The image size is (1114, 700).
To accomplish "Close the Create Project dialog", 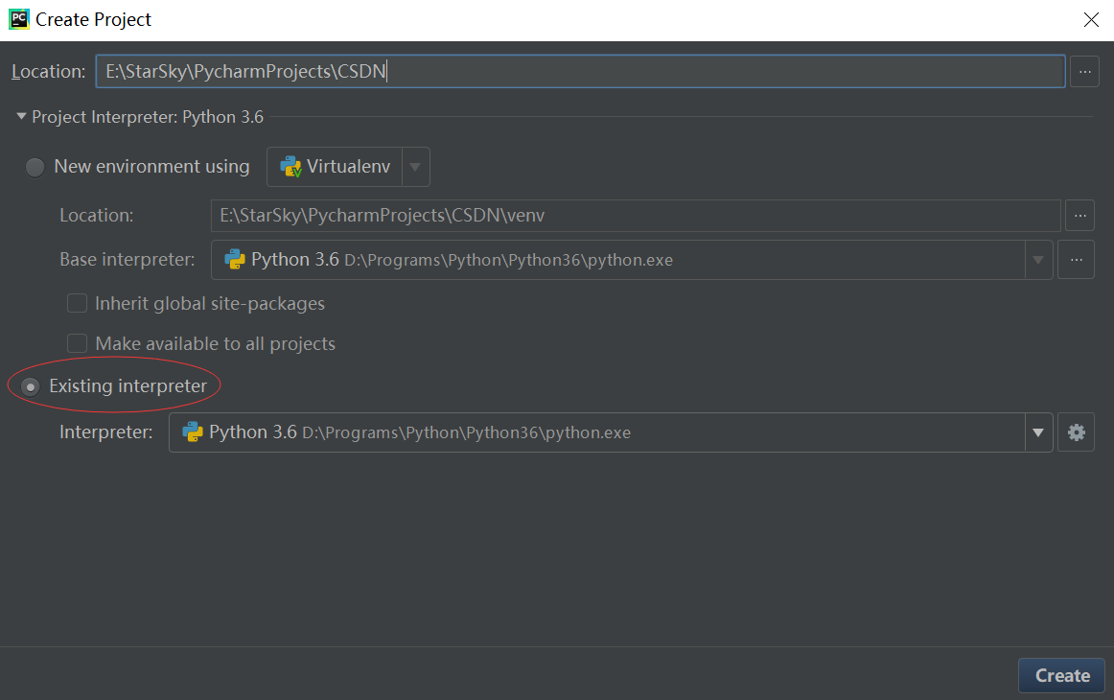I will point(1091,19).
